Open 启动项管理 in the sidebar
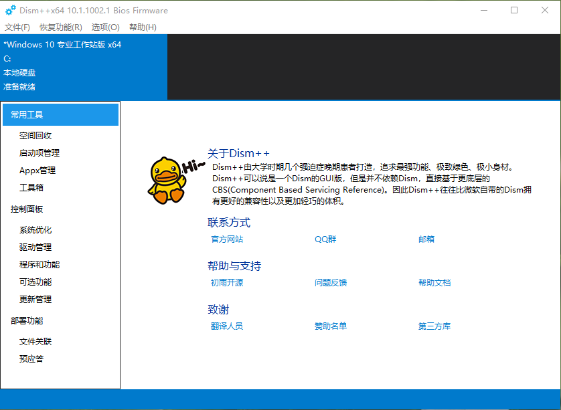Viewport: 561px width, 410px height. [39, 153]
